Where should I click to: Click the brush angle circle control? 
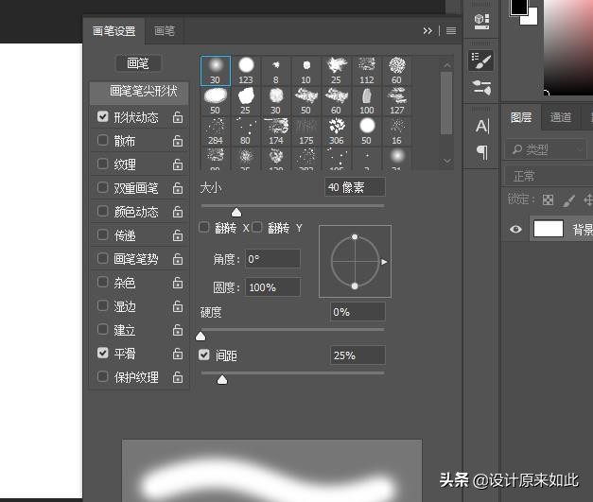(355, 262)
